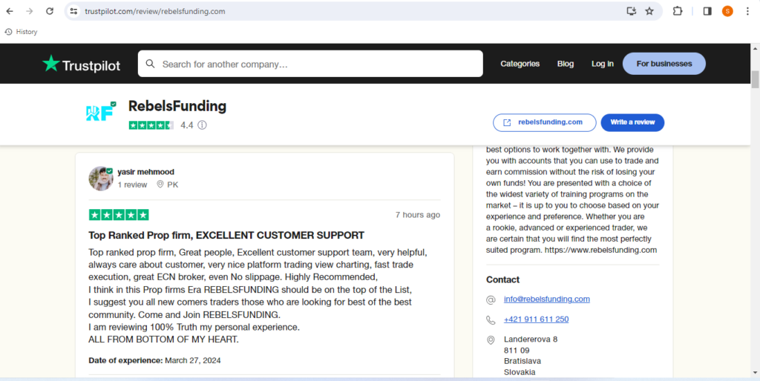
Task: Open site information icon in address bar
Action: pos(73,11)
